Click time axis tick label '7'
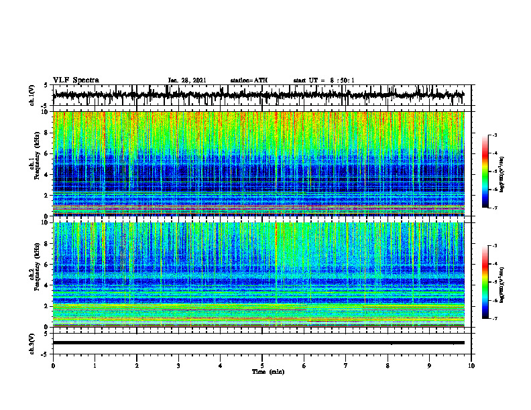531x410 pixels. pos(346,366)
